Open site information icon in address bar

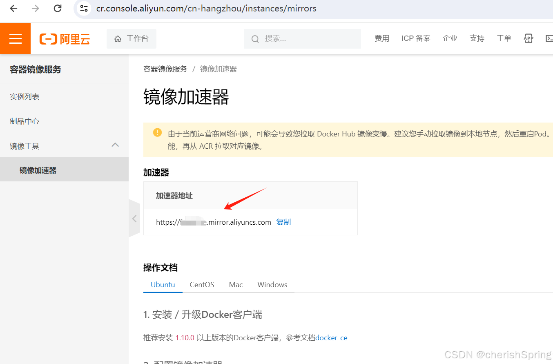point(84,8)
